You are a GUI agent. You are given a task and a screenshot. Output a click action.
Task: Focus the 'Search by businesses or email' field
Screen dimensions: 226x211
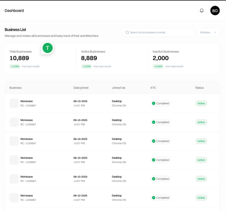pyautogui.click(x=158, y=32)
